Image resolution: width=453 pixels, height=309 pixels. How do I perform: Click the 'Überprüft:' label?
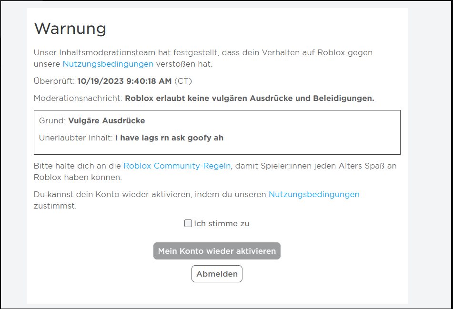(54, 81)
